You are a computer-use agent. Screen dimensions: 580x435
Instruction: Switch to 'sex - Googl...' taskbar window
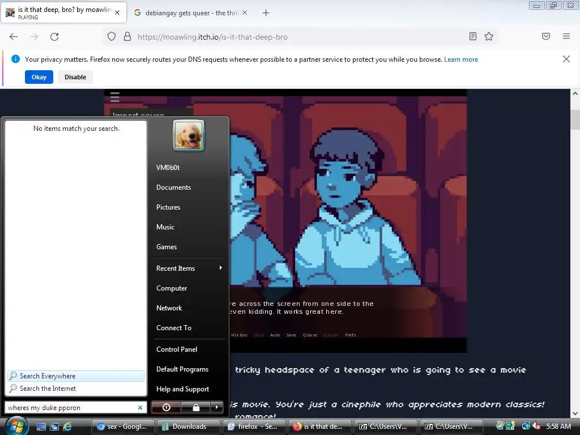click(x=123, y=427)
